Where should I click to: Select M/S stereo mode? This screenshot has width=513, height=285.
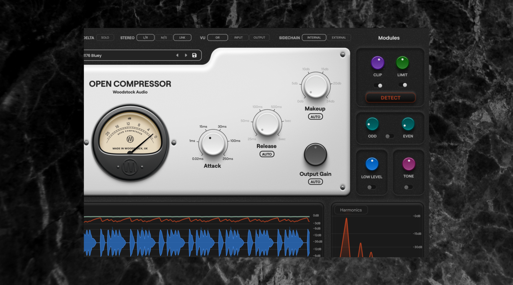[x=164, y=38]
